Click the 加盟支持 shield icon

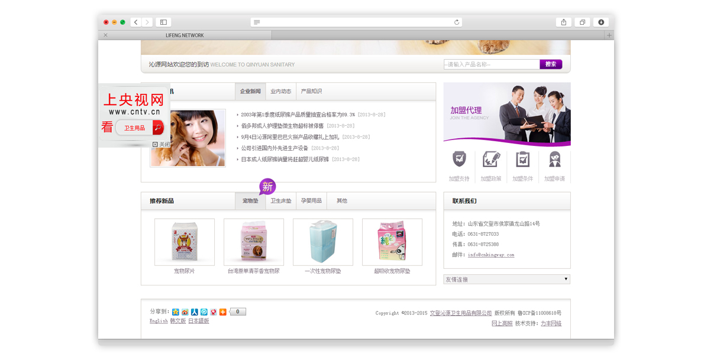tap(459, 160)
